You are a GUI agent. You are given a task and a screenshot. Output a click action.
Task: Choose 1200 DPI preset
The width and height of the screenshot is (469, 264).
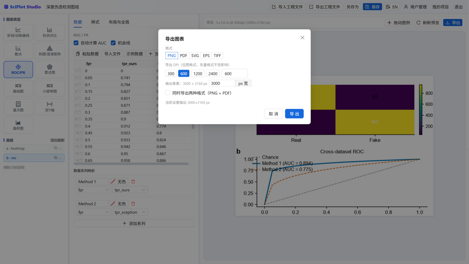[198, 74]
